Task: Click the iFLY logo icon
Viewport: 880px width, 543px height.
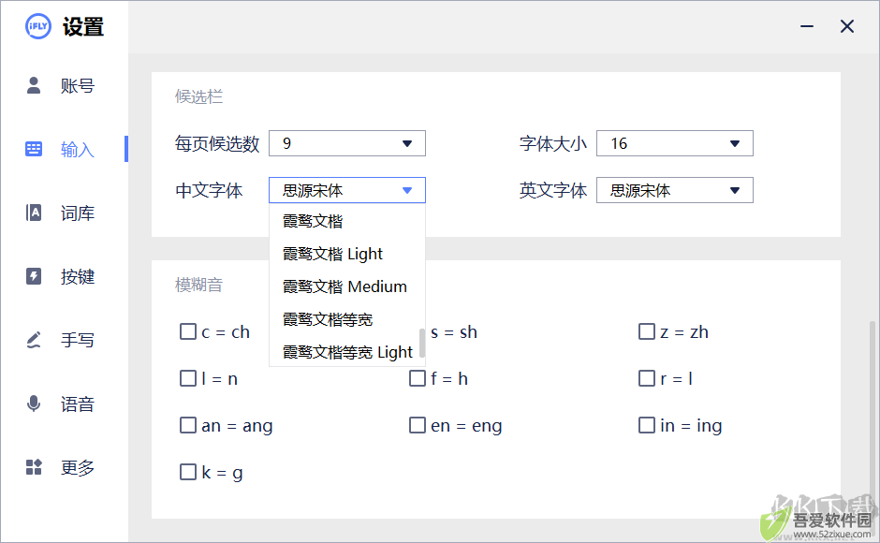Action: point(38,26)
